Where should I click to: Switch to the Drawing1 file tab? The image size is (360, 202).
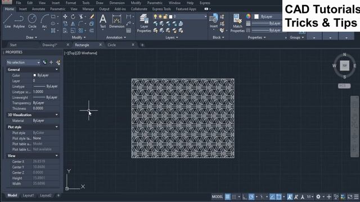49,45
